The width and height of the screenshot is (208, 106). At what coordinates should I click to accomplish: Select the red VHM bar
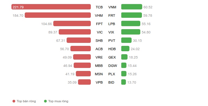pos(58,15)
